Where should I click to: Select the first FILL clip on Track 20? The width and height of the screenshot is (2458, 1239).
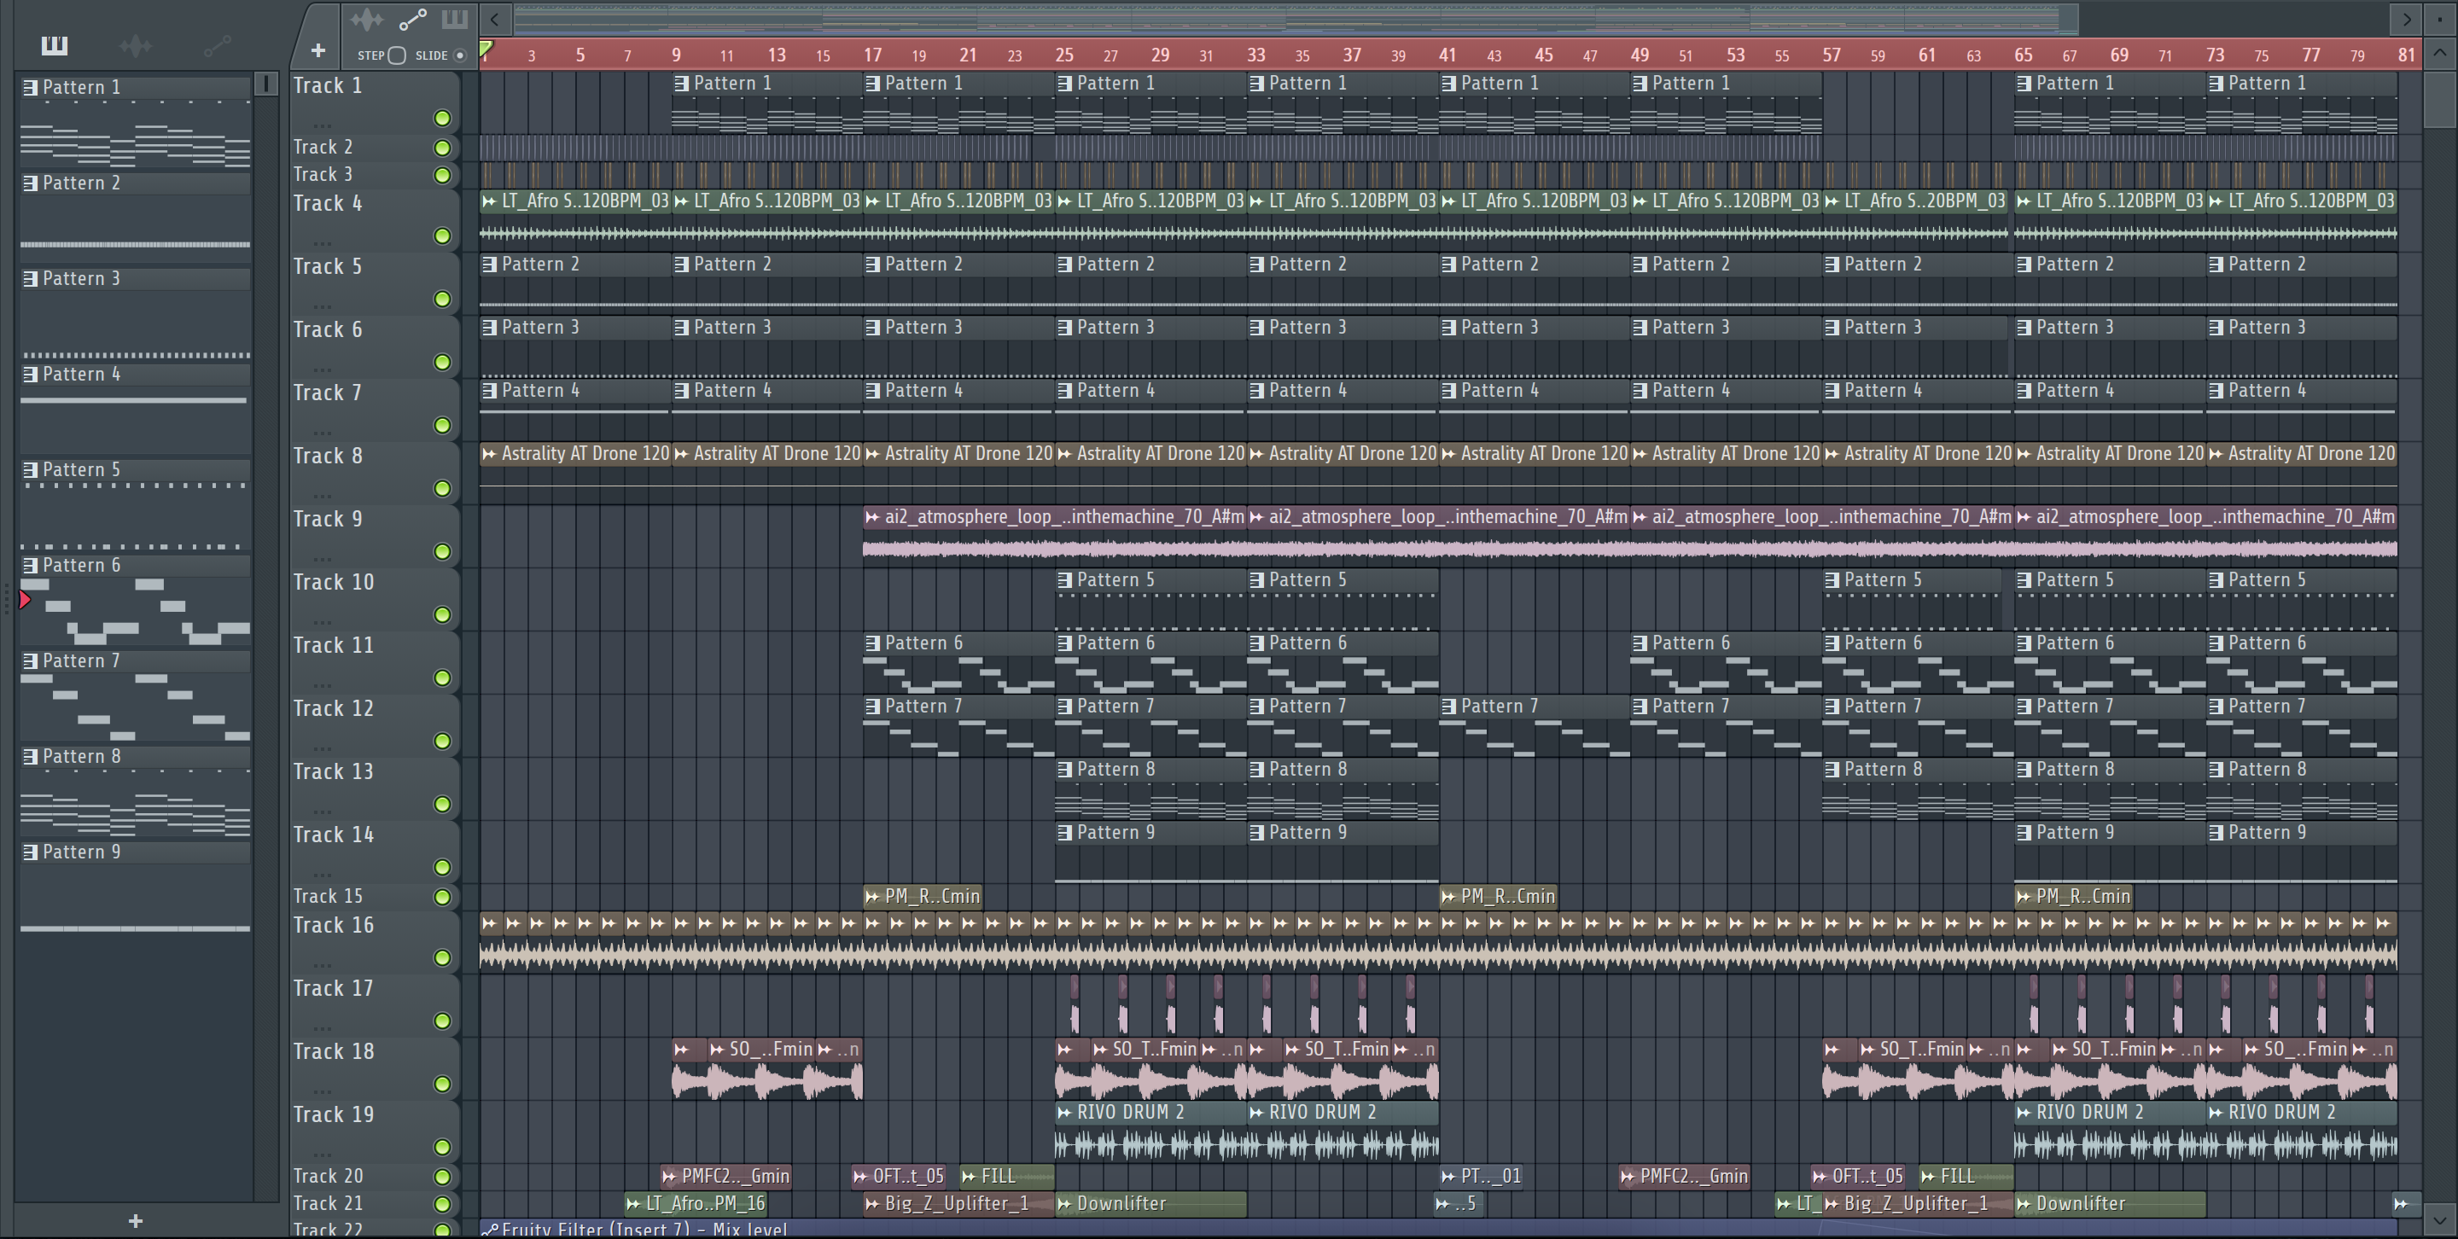tap(1007, 1176)
